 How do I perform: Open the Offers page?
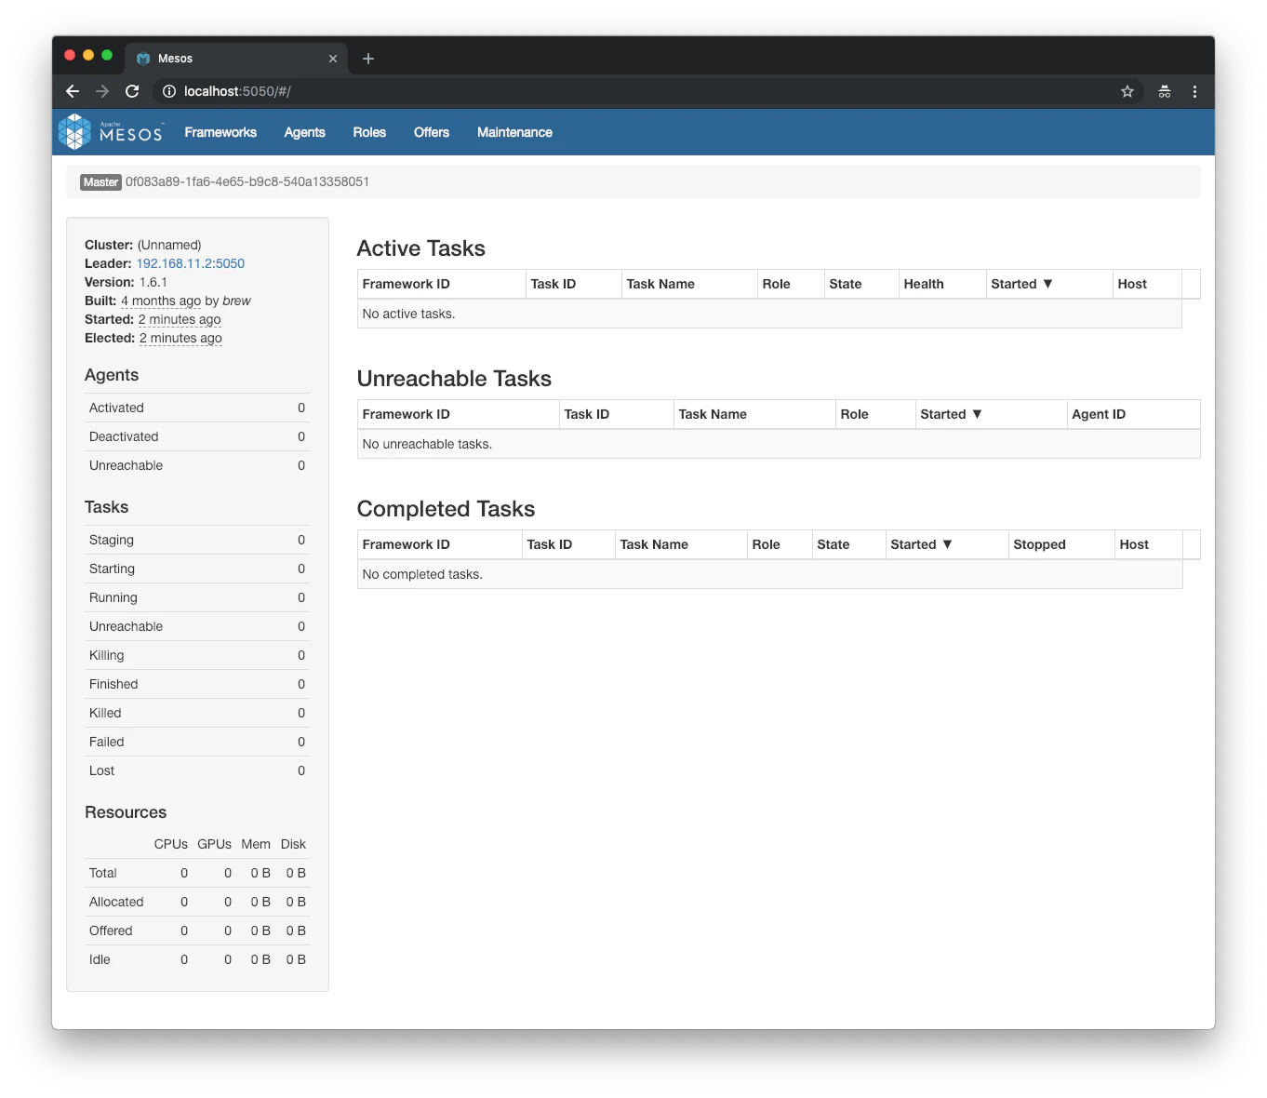(x=432, y=132)
